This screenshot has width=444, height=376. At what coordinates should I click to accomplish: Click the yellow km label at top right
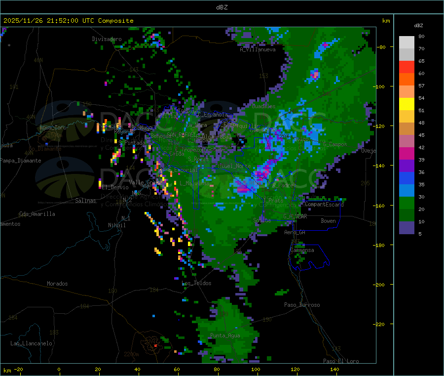tap(386, 21)
